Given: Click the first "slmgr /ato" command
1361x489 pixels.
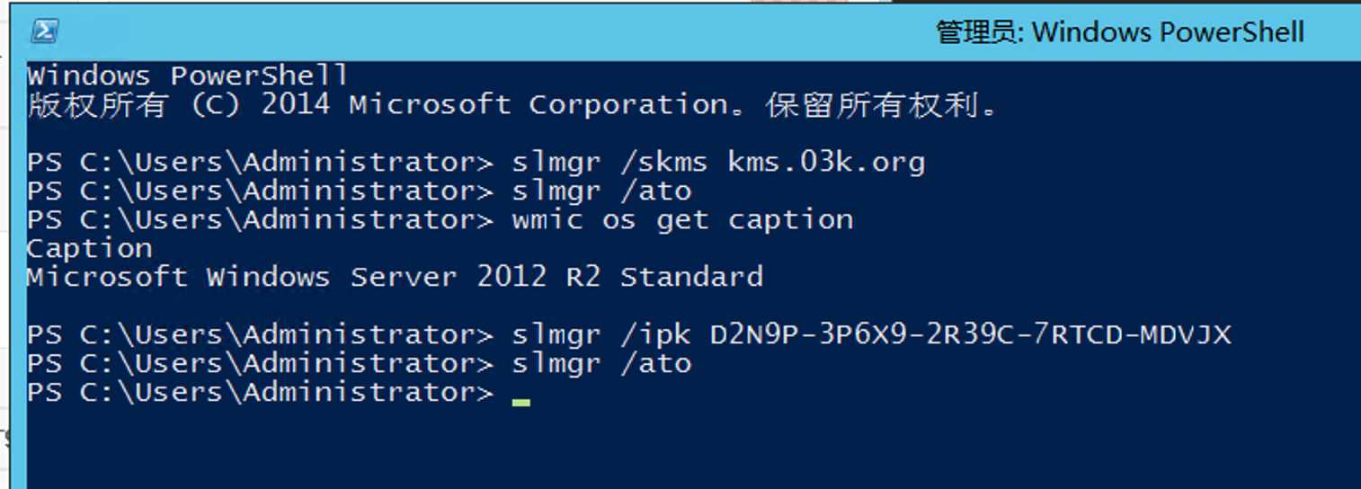Looking at the screenshot, I should click(601, 191).
